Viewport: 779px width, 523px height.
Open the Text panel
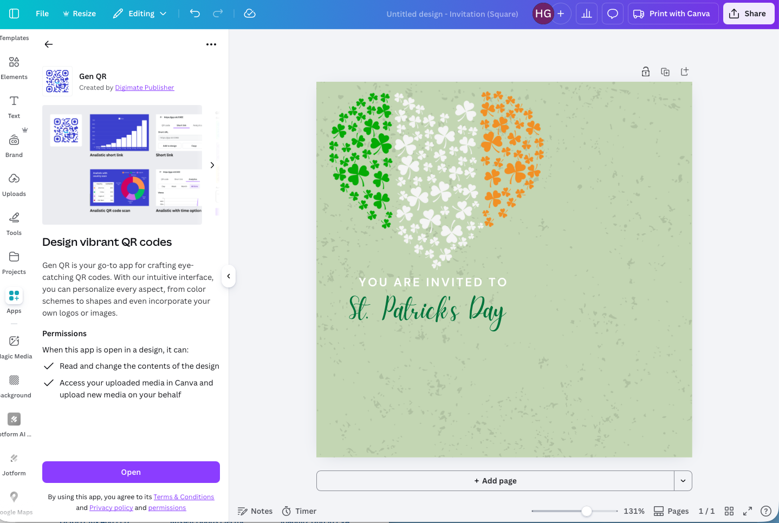[x=14, y=107]
